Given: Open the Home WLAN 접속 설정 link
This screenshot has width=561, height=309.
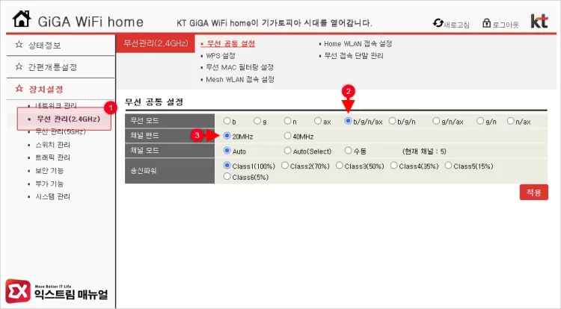Looking at the screenshot, I should (x=358, y=43).
